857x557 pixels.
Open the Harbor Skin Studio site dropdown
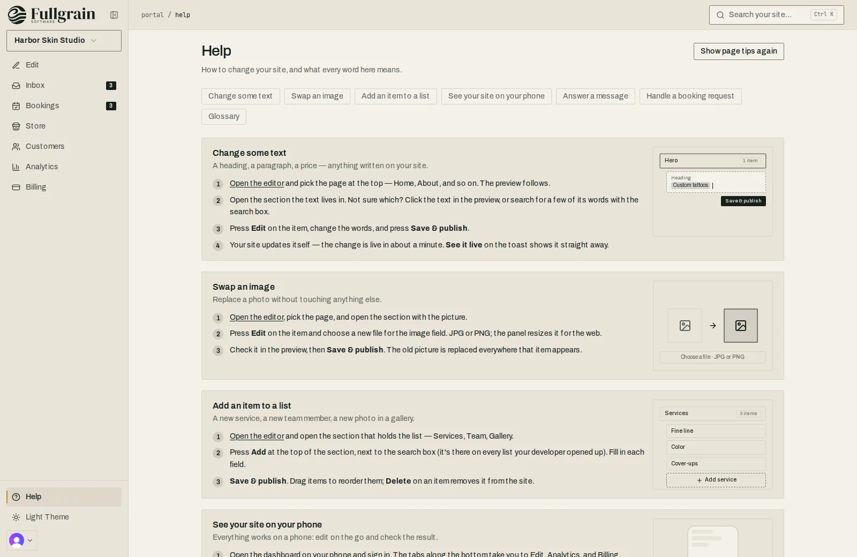click(64, 41)
